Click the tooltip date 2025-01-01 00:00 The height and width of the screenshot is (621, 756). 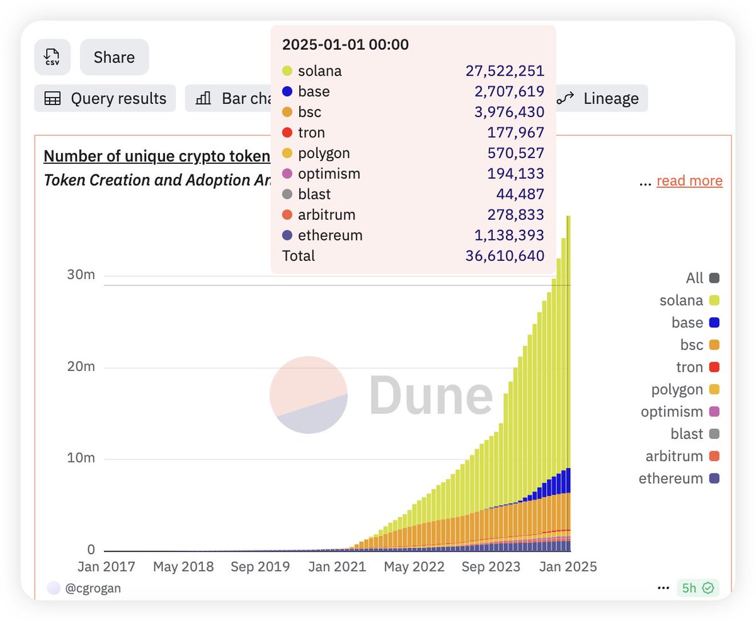pos(345,45)
